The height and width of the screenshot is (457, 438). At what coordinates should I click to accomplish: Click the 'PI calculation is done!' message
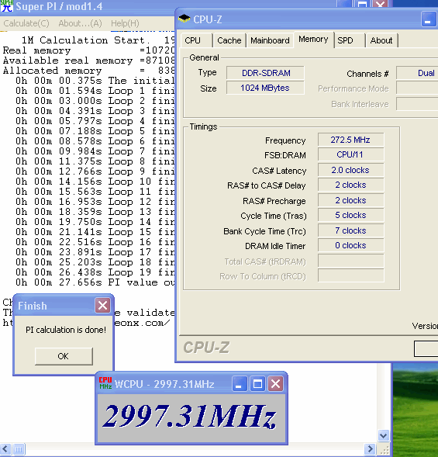66,330
